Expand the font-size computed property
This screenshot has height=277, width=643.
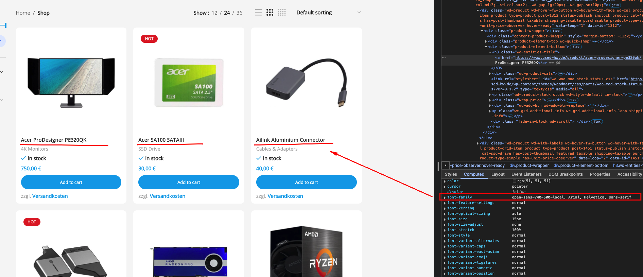[445, 219]
